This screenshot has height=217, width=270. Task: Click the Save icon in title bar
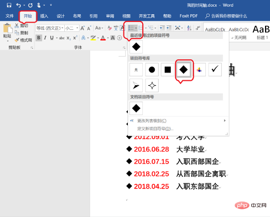tap(9, 5)
